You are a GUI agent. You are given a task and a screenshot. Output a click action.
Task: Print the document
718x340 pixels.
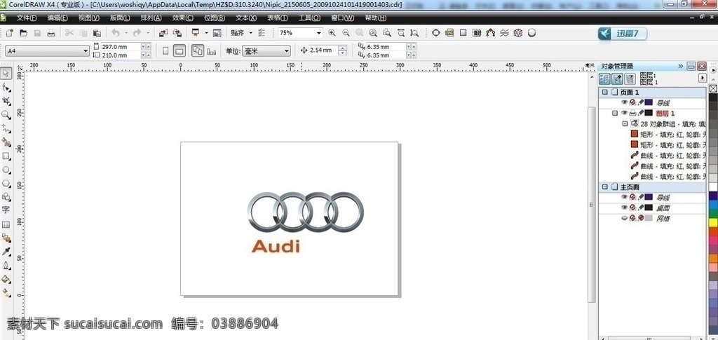click(x=51, y=33)
